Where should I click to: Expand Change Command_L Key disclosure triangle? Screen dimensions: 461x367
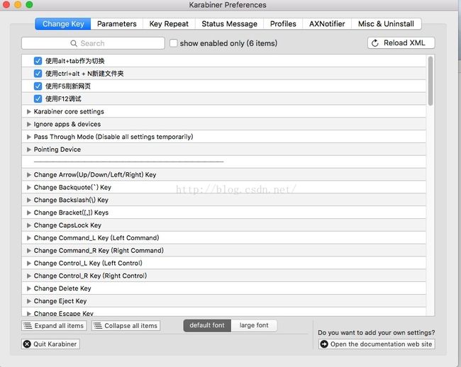point(29,238)
